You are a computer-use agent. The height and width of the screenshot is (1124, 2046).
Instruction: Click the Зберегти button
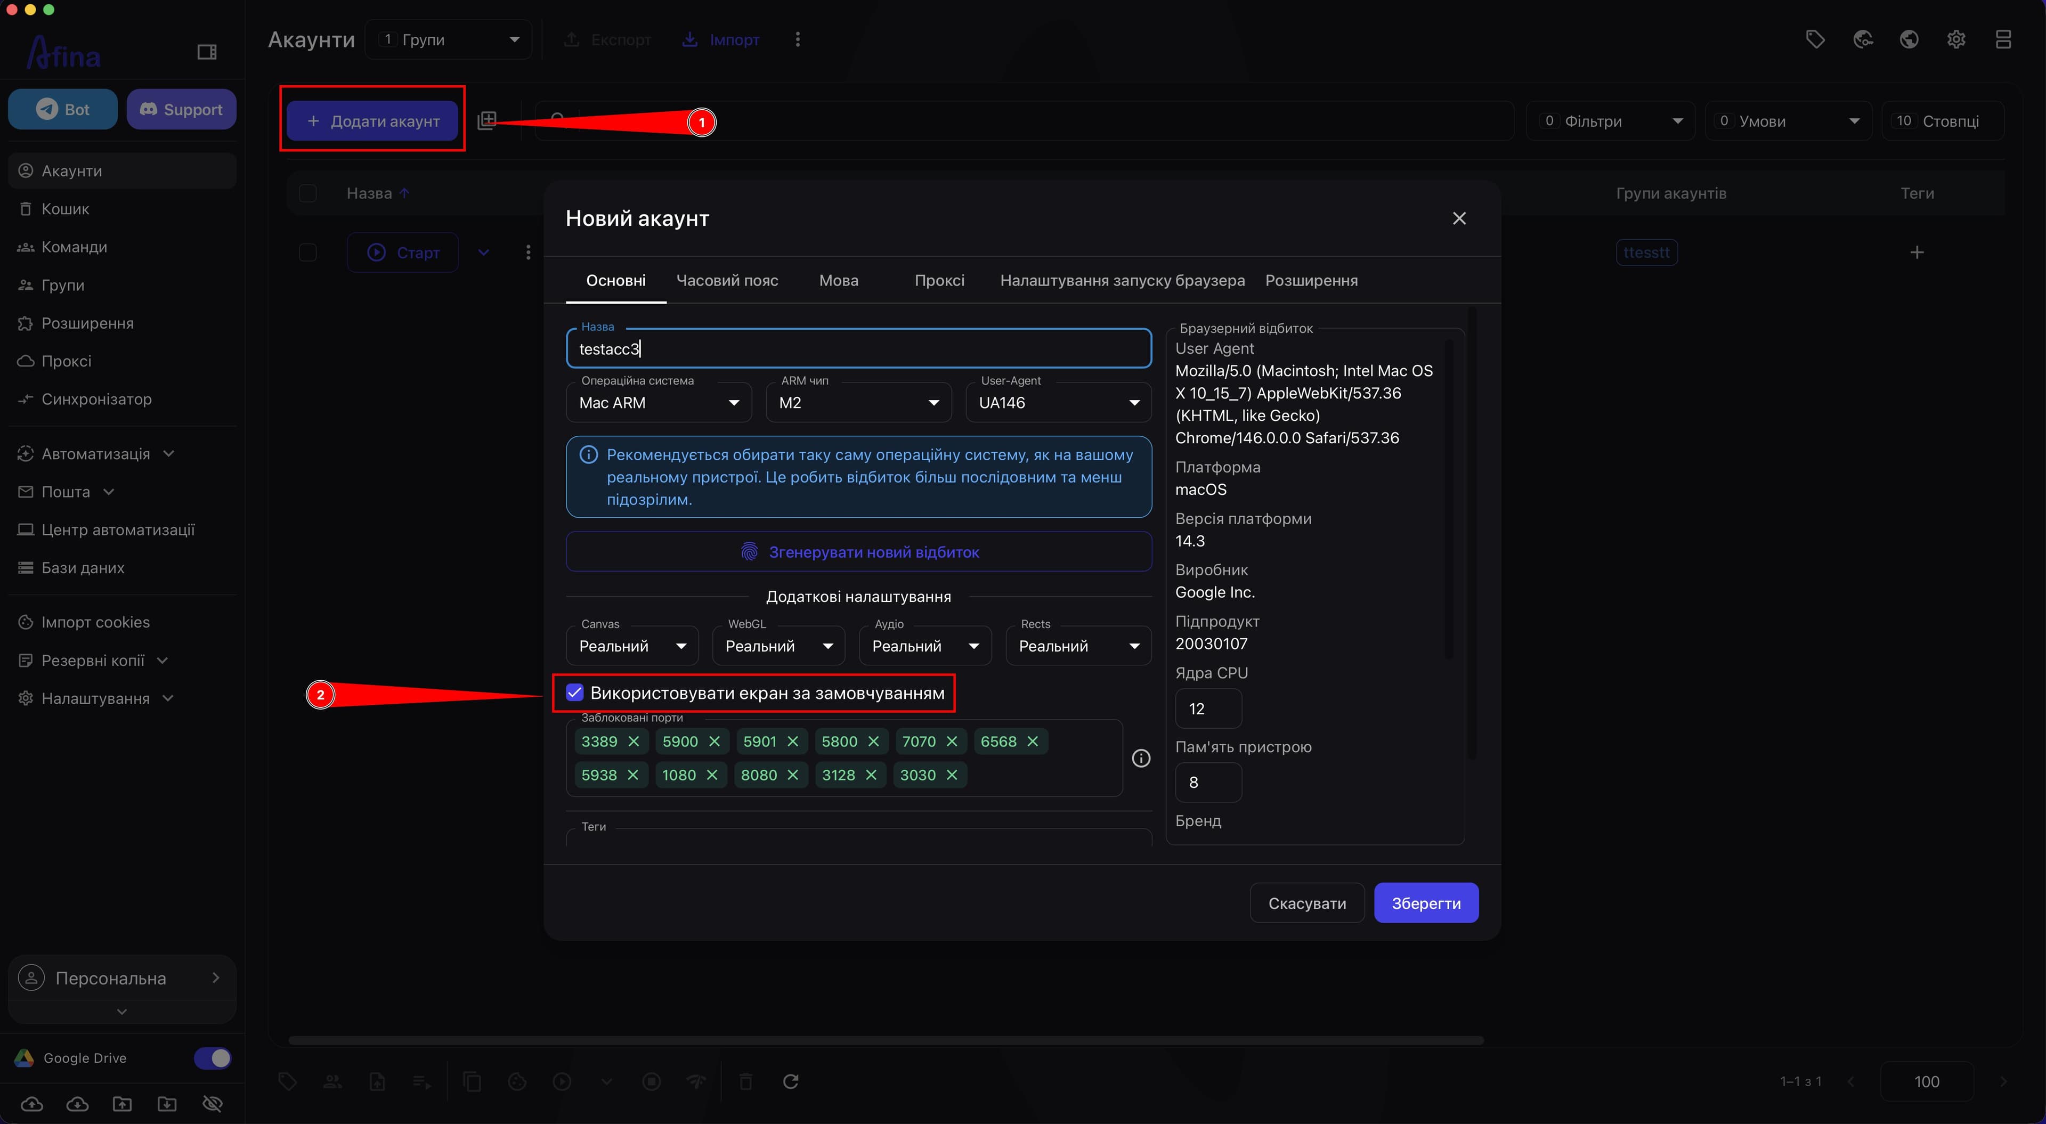click(1426, 903)
